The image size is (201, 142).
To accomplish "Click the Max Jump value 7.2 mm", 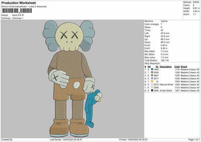I will pyautogui.click(x=164, y=57).
